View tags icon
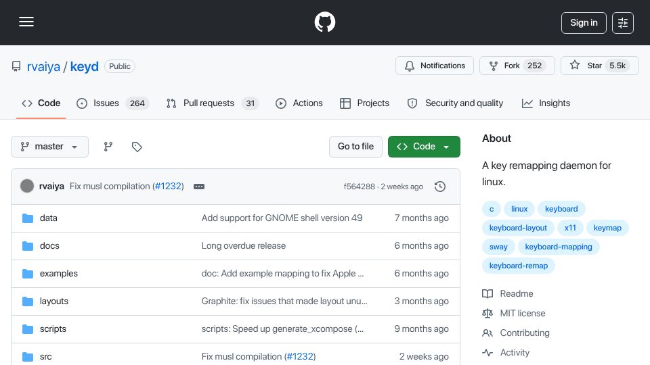This screenshot has width=650, height=365. [137, 147]
